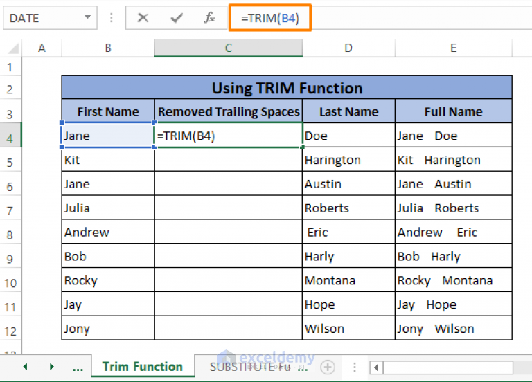Select the first name cell Jony
The height and width of the screenshot is (382, 532).
(108, 328)
